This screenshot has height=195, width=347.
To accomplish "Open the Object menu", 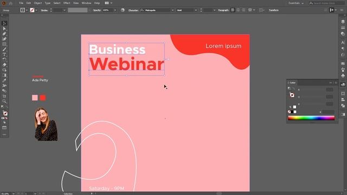I will click(x=38, y=3).
